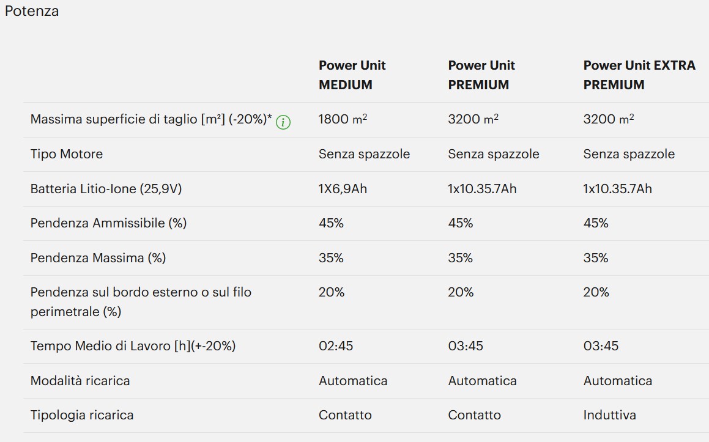Screen dimensions: 709x442
Task: Click the green info icon beside cutting surface
Action: [x=283, y=122]
